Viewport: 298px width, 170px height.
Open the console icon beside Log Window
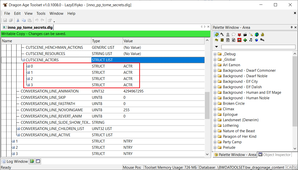coord(38,161)
